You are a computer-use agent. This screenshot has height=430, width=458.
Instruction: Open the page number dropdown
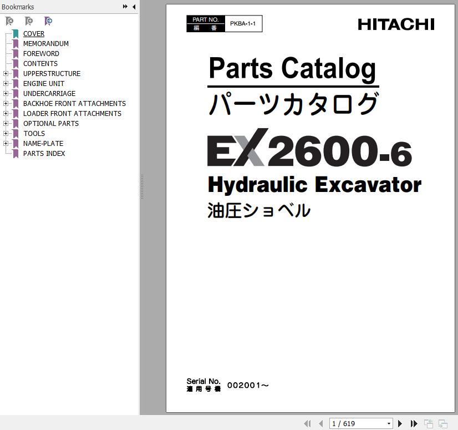389,423
